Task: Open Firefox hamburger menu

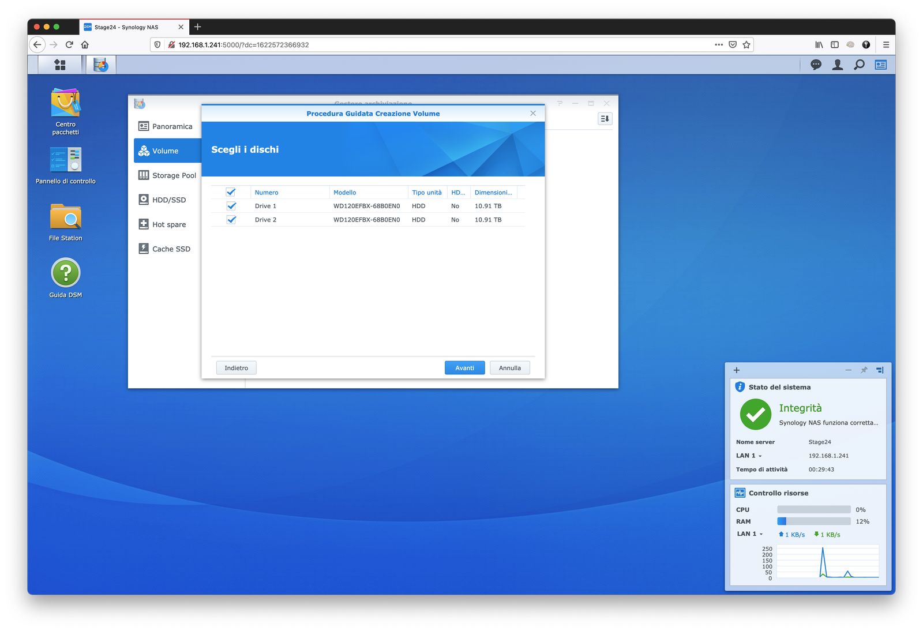Action: [886, 44]
